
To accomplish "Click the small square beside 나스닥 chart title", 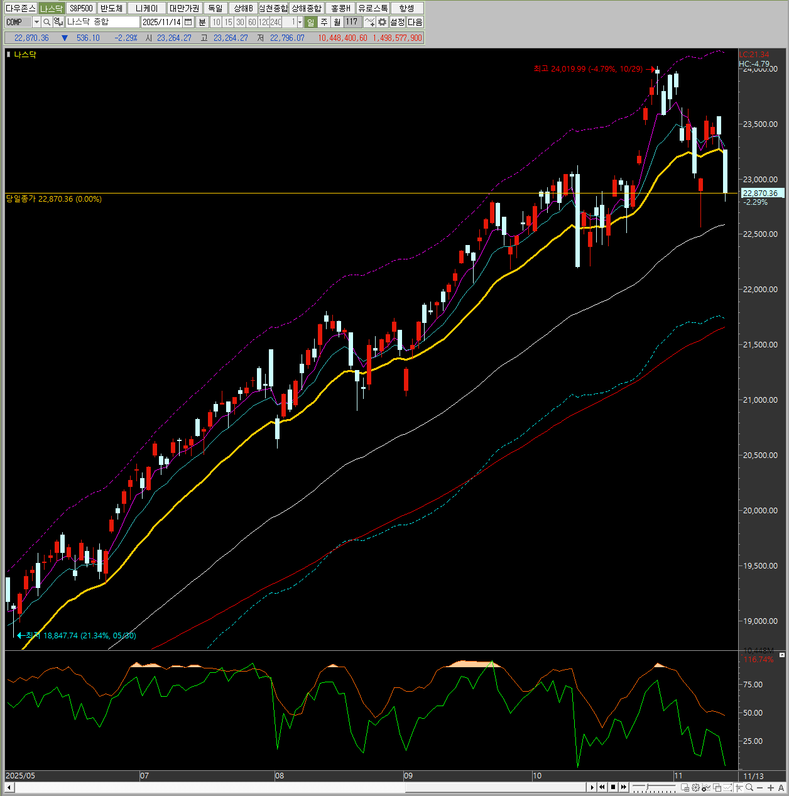I will pos(9,55).
